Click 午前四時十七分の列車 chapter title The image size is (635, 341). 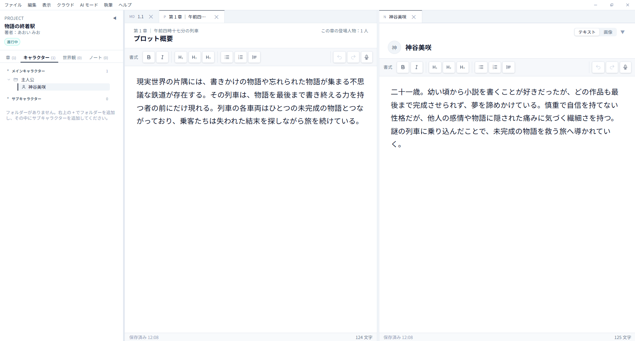pyautogui.click(x=176, y=31)
